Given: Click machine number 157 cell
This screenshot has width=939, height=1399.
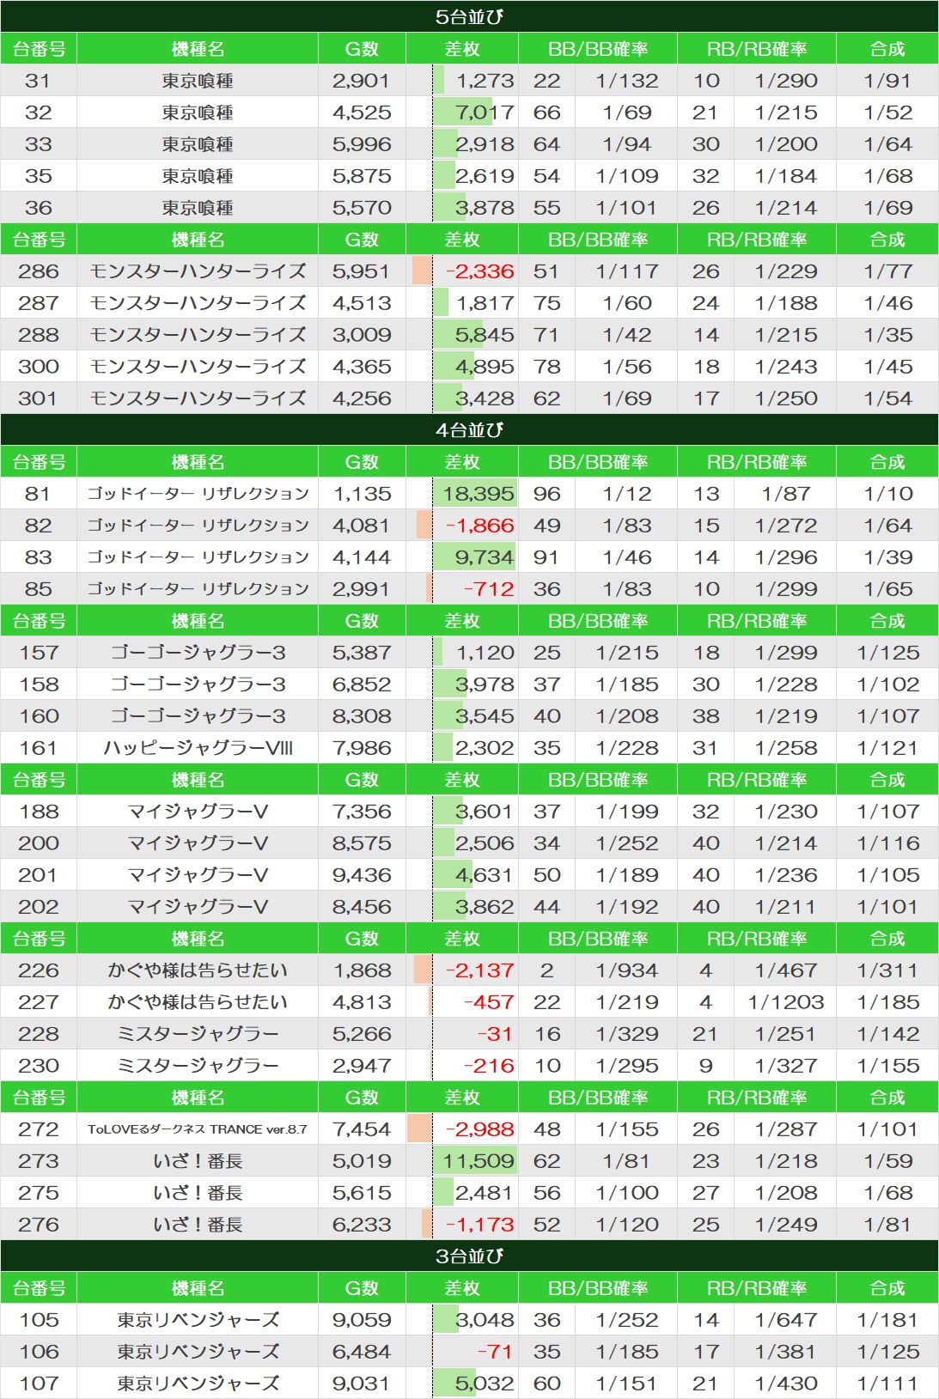Looking at the screenshot, I should pos(39,653).
